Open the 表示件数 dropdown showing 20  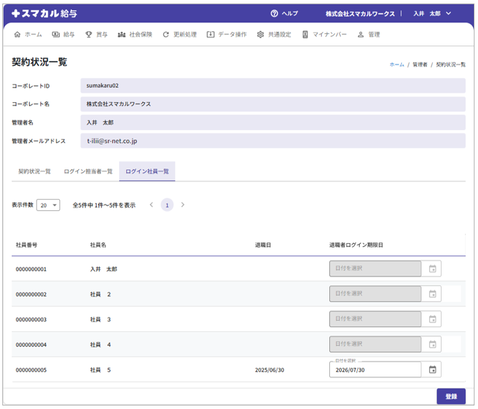click(x=48, y=205)
